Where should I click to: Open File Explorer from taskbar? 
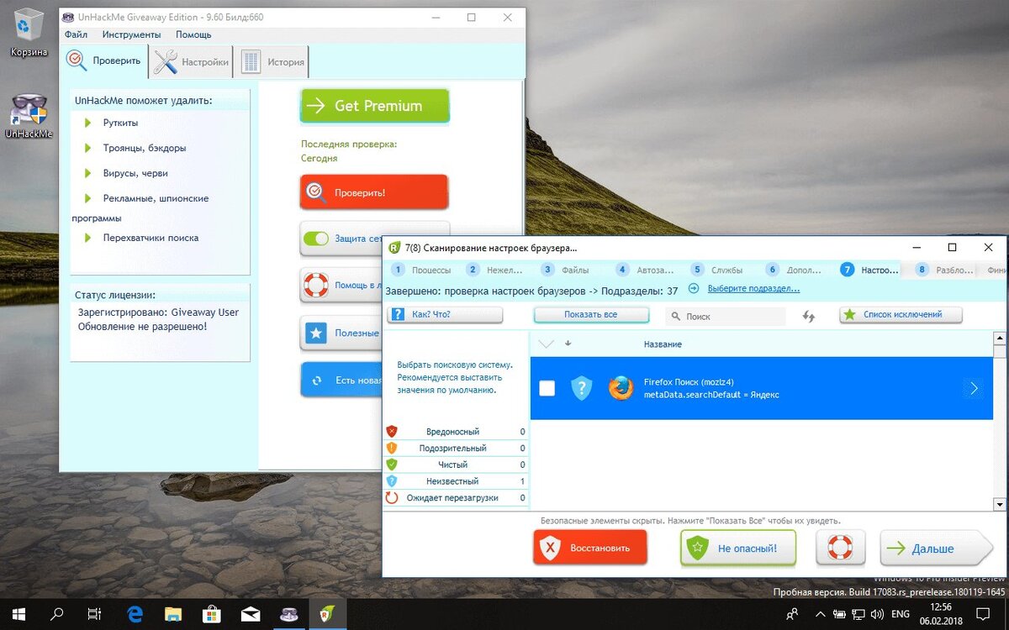(173, 614)
